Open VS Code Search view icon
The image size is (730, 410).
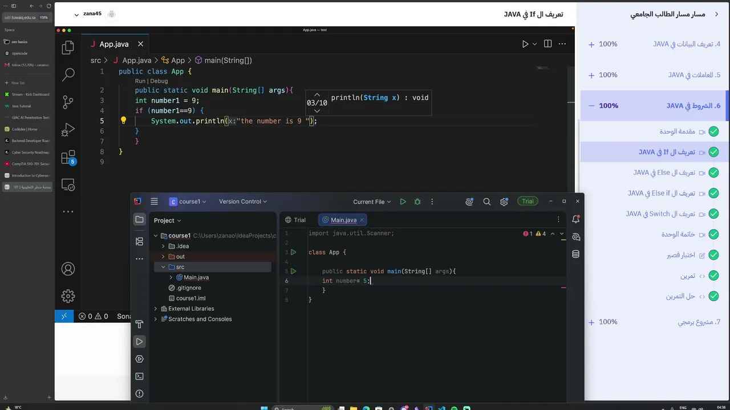pos(68,74)
